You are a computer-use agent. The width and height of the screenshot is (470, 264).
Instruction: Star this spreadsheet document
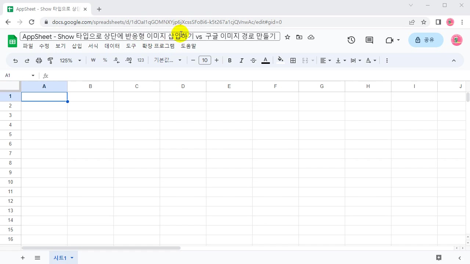[288, 37]
